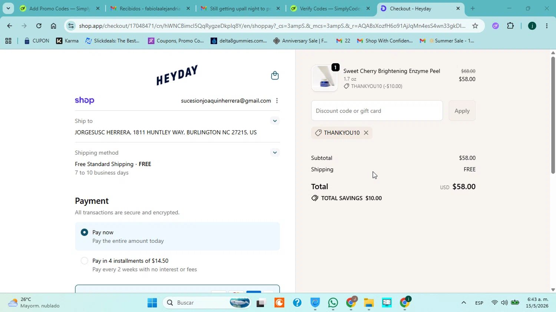Reload the checkout page
The width and height of the screenshot is (556, 312).
coord(39,26)
